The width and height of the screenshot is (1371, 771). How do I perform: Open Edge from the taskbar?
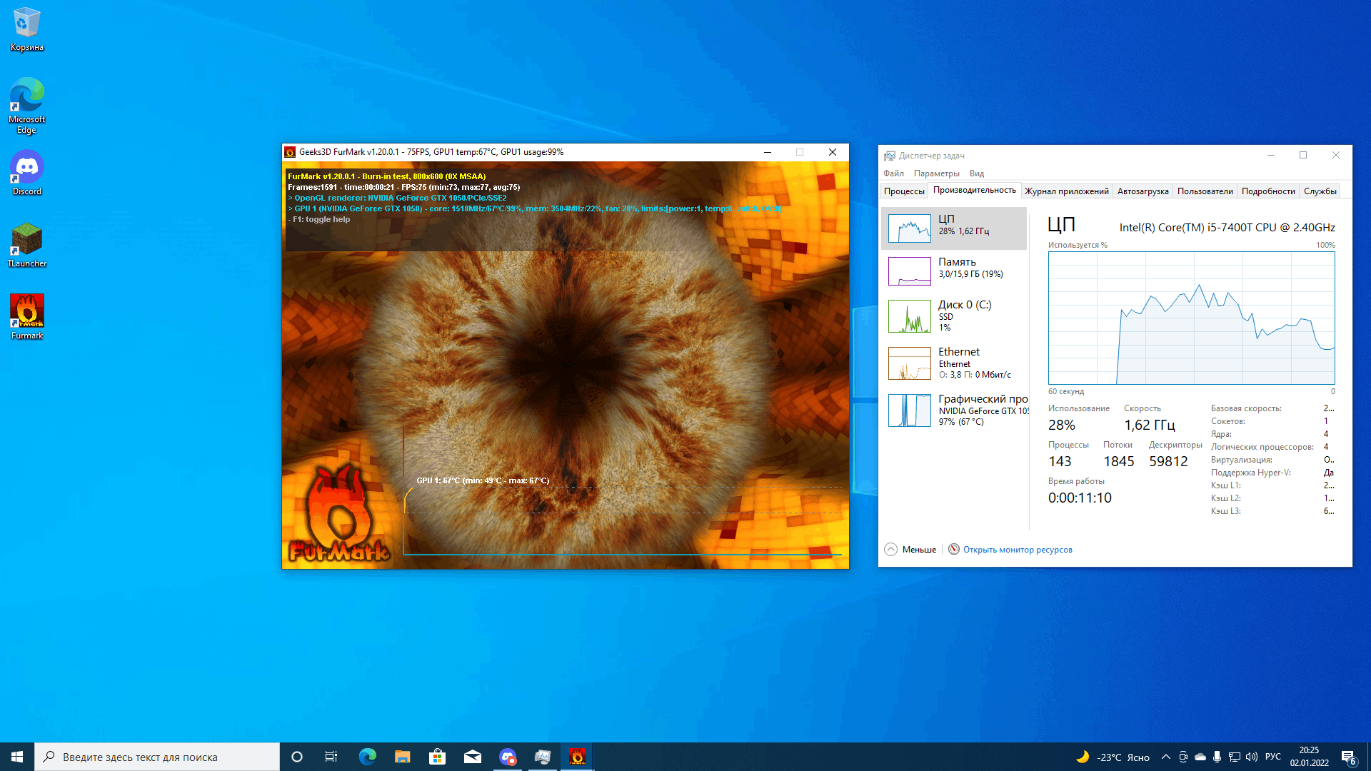point(367,757)
